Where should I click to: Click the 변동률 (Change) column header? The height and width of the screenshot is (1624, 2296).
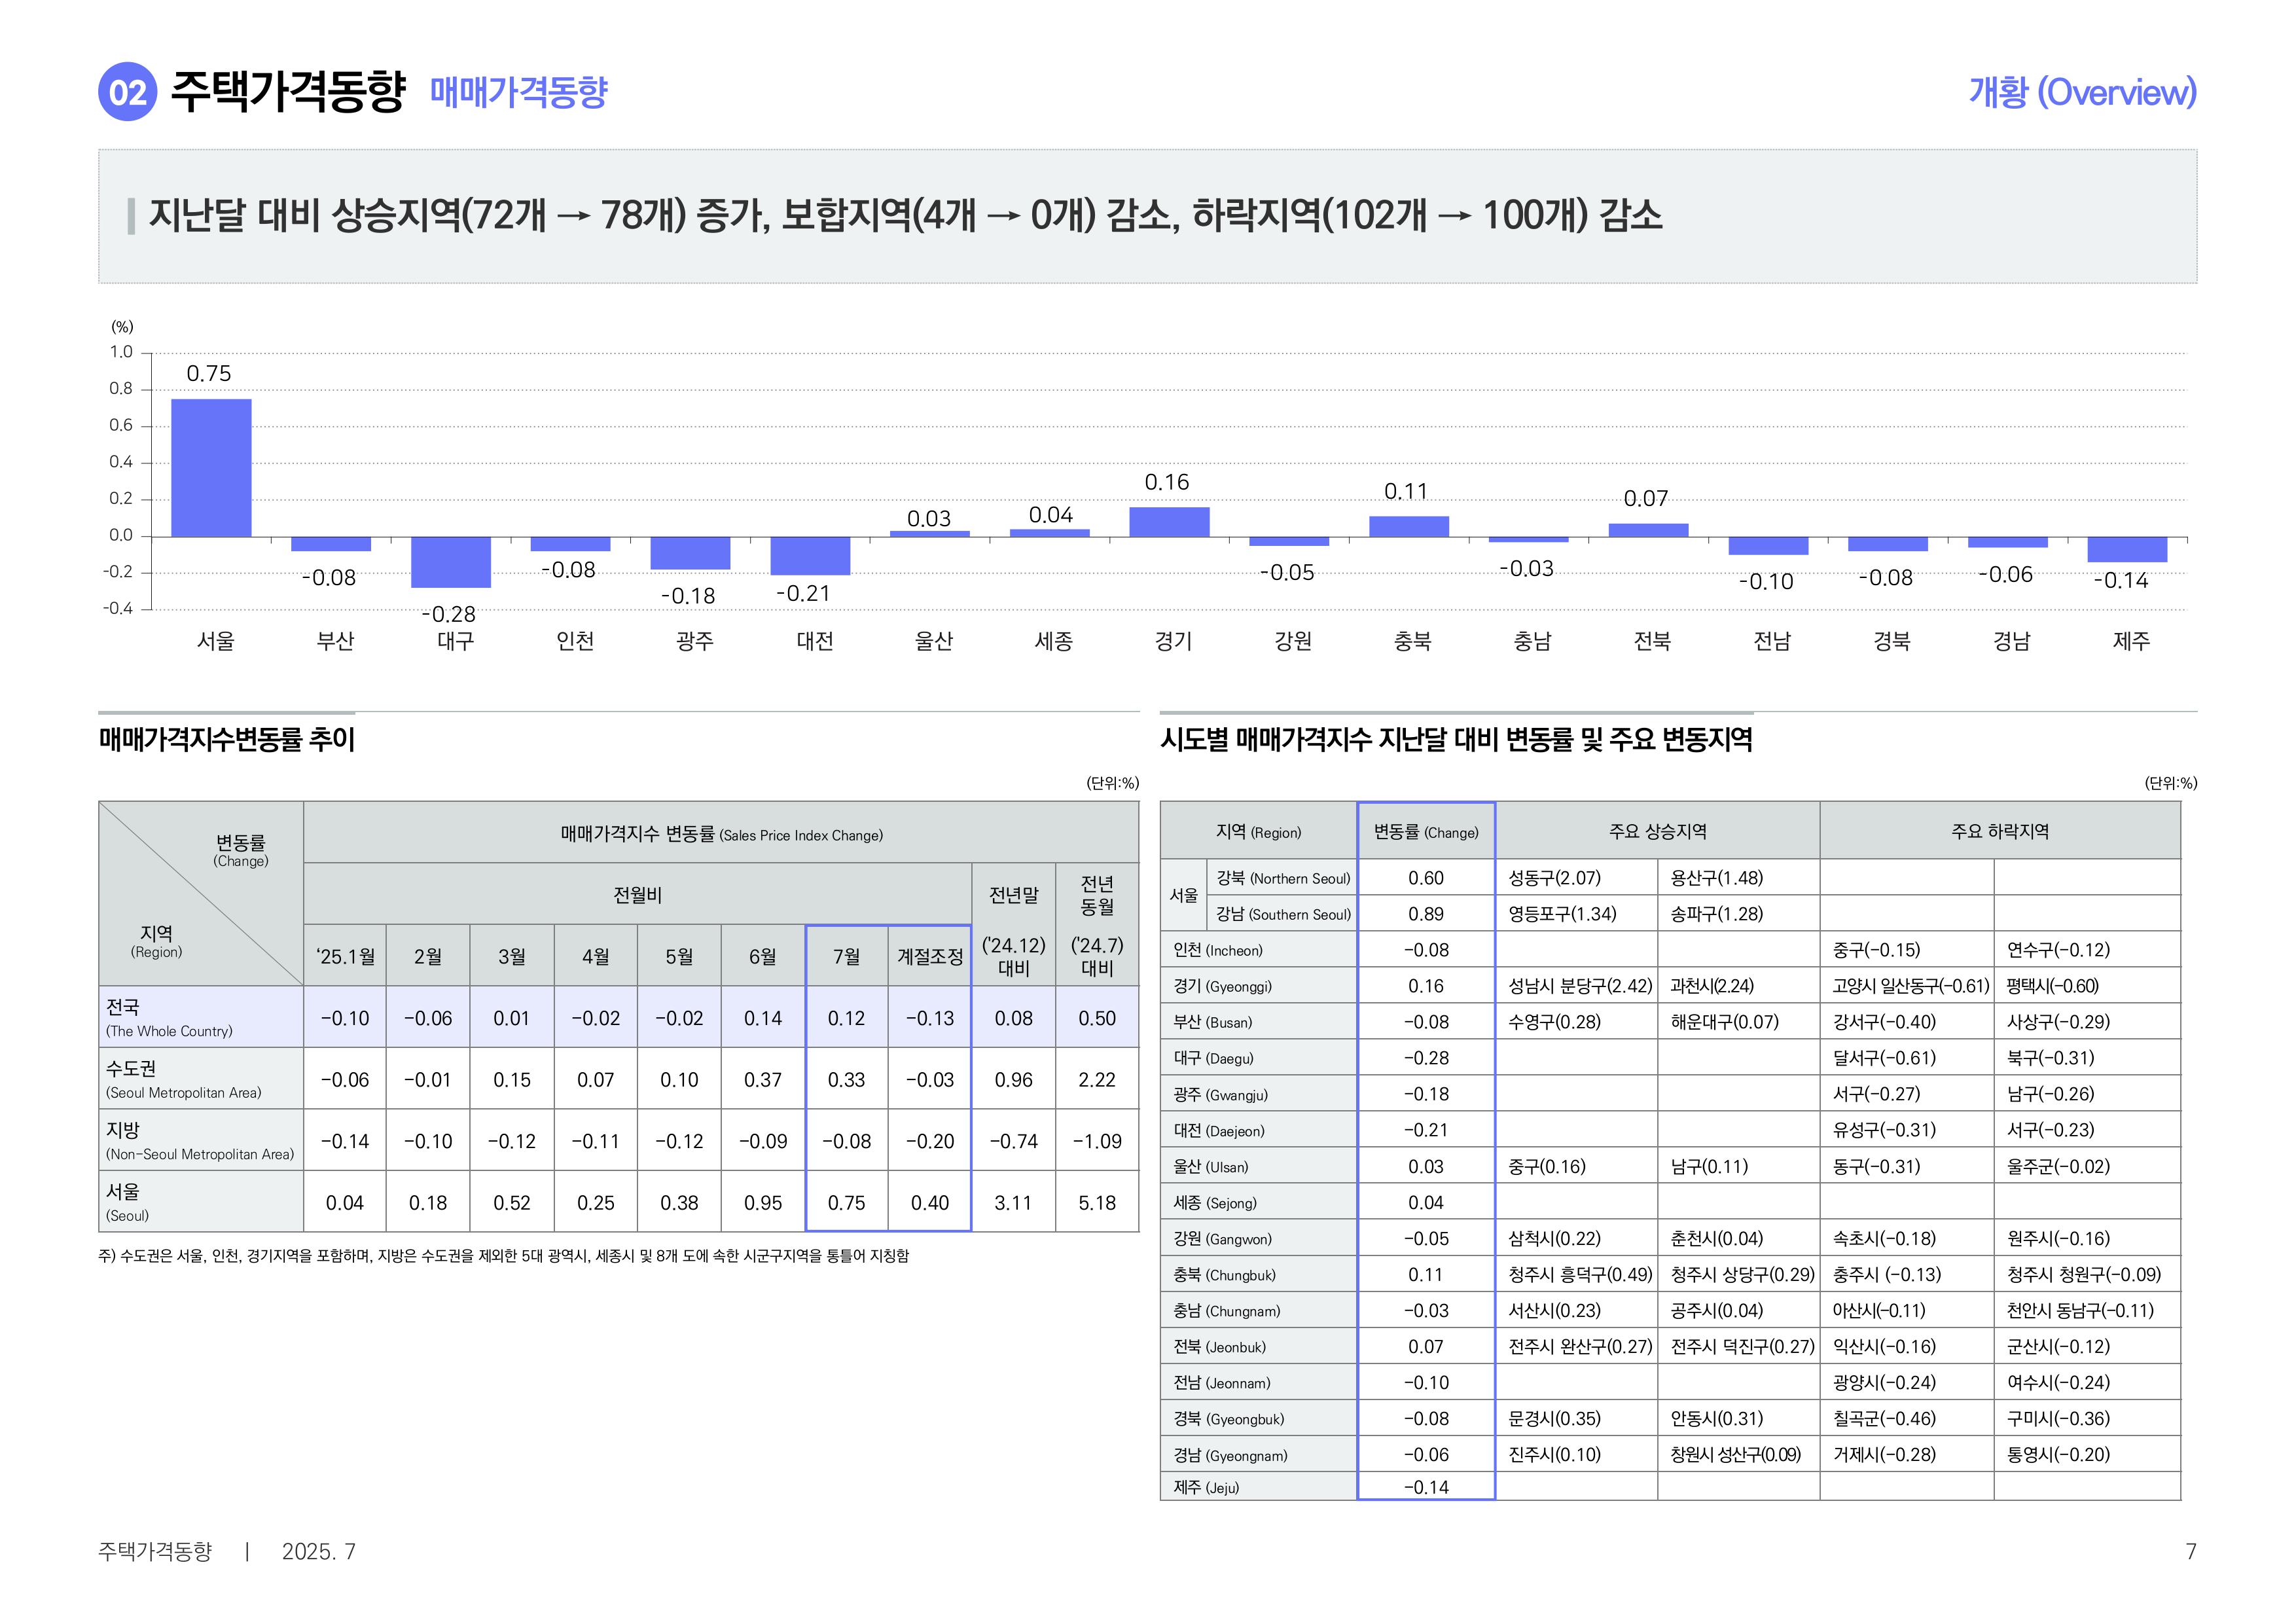point(1426,831)
